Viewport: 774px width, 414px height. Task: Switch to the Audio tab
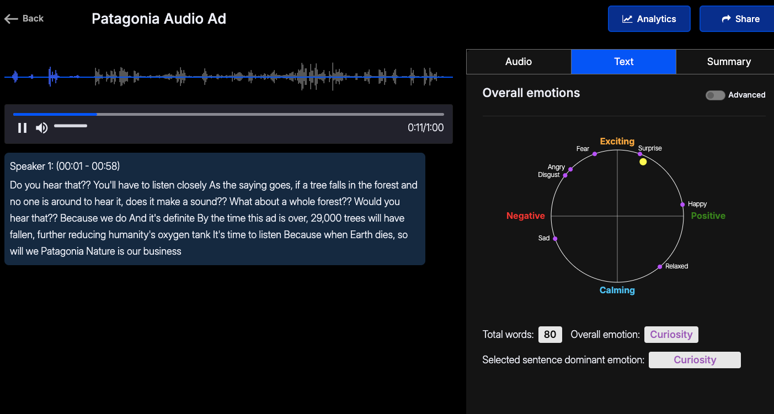tap(519, 62)
